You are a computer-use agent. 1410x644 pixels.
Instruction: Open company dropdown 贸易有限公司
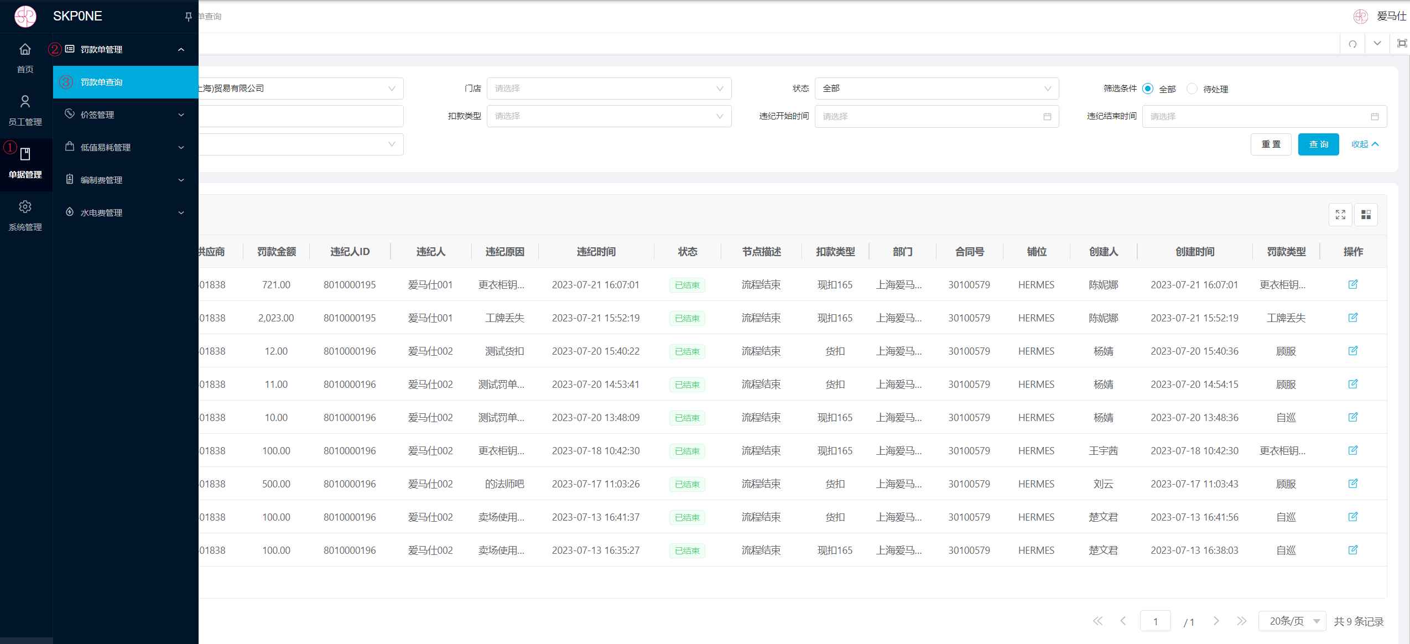point(301,89)
